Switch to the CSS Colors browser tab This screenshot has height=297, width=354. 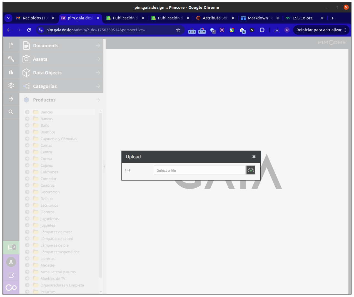[x=302, y=18]
